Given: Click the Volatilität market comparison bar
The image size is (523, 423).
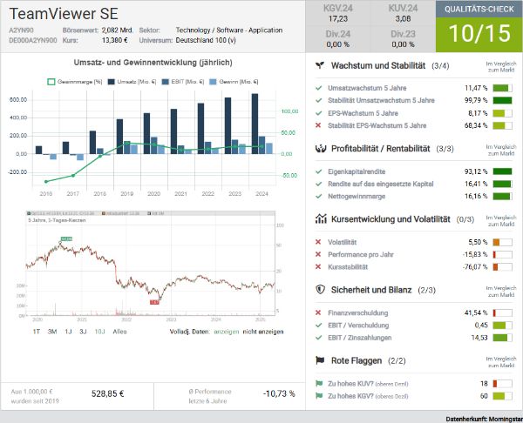Looking at the screenshot, I should [502, 242].
